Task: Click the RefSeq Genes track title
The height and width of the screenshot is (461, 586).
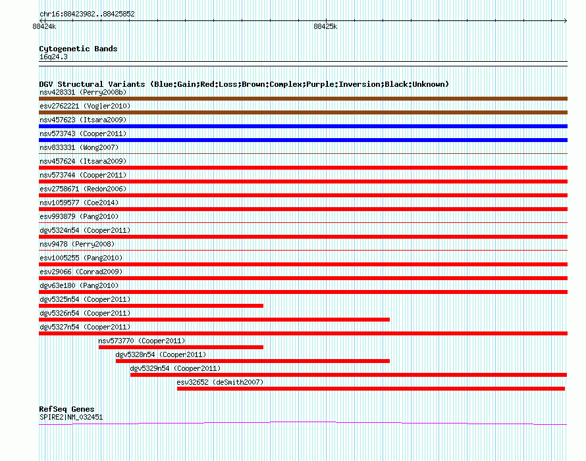Action: tap(67, 409)
